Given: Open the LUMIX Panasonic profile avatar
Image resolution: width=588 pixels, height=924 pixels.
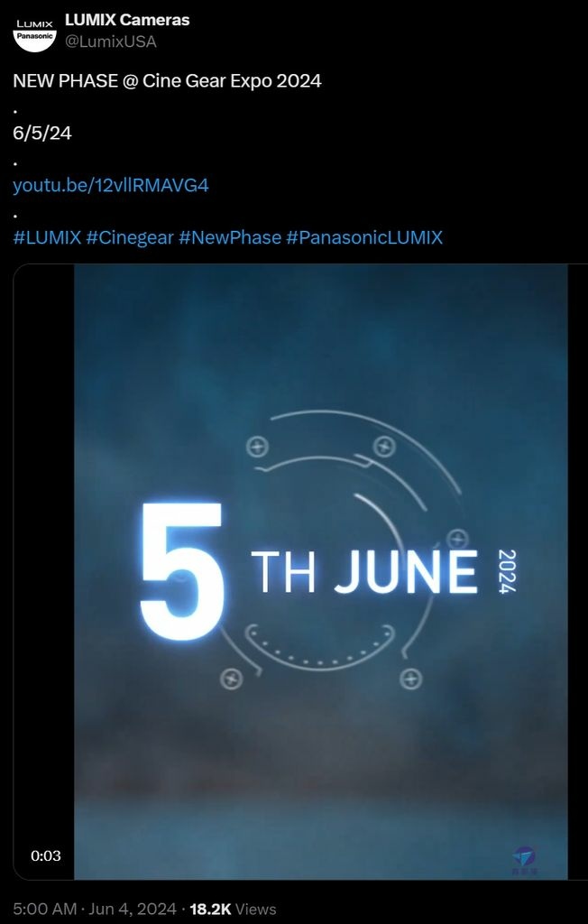Looking at the screenshot, I should pos(35,32).
